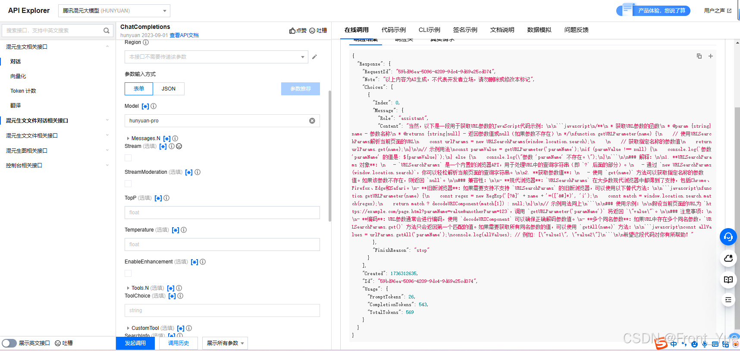This screenshot has height=351, width=740.
Task: Select Token 计数 in the sidebar
Action: point(23,91)
